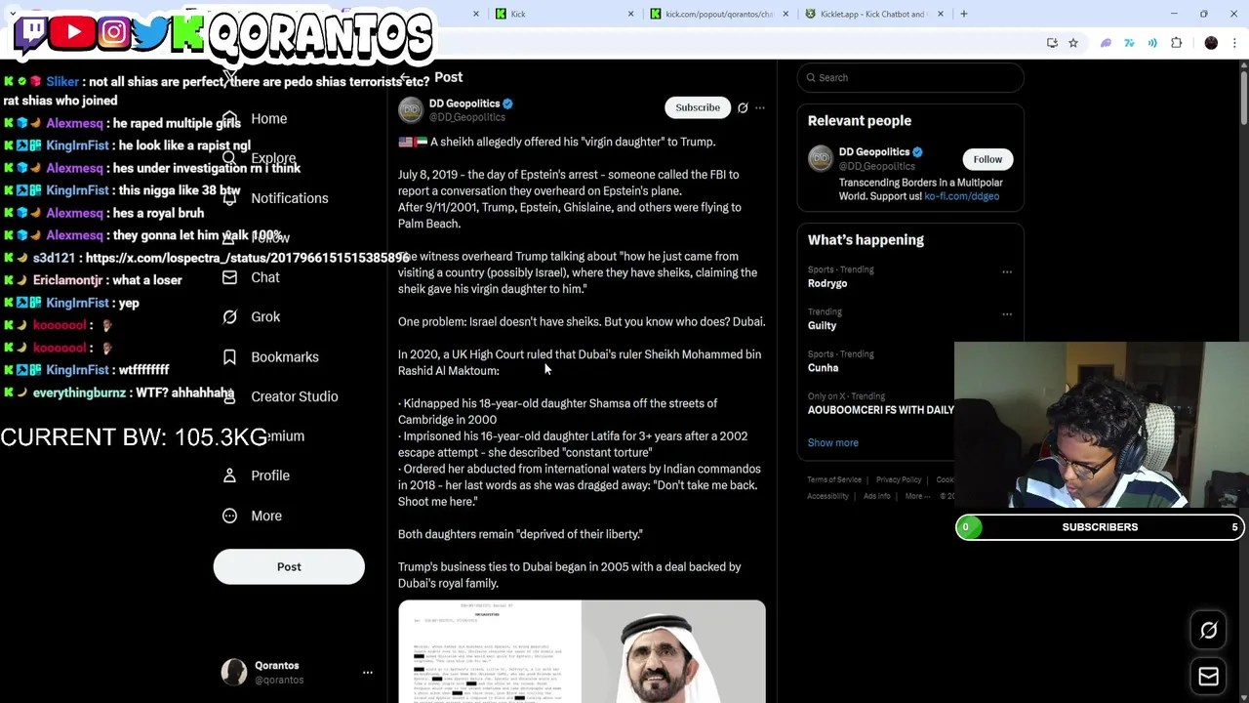Open Ads info footer link
Image resolution: width=1249 pixels, height=703 pixels.
pos(876,496)
